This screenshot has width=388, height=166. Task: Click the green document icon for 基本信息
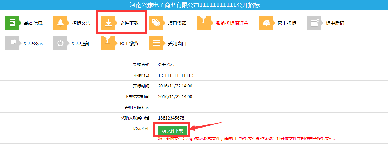click(12, 23)
